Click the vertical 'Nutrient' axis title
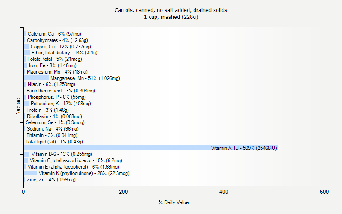 [18, 107]
